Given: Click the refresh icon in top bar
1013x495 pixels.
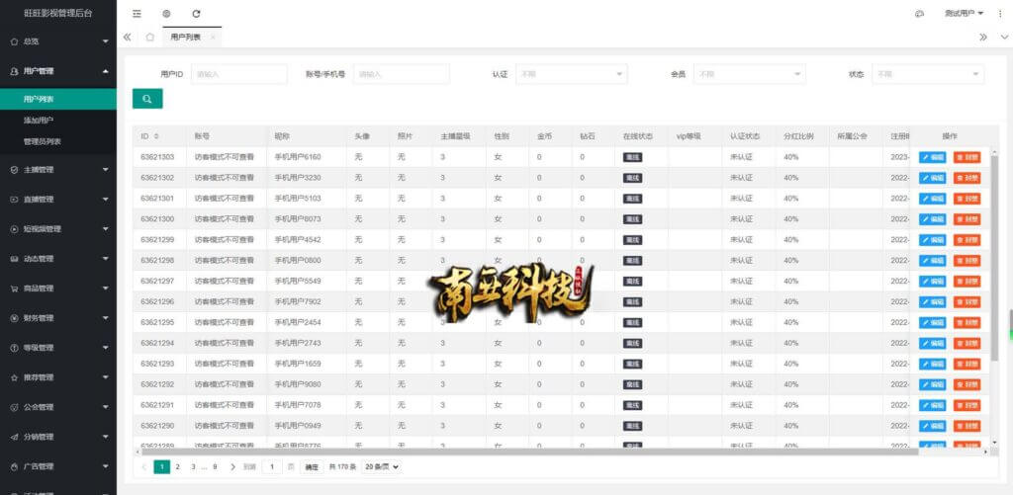Looking at the screenshot, I should coord(197,14).
